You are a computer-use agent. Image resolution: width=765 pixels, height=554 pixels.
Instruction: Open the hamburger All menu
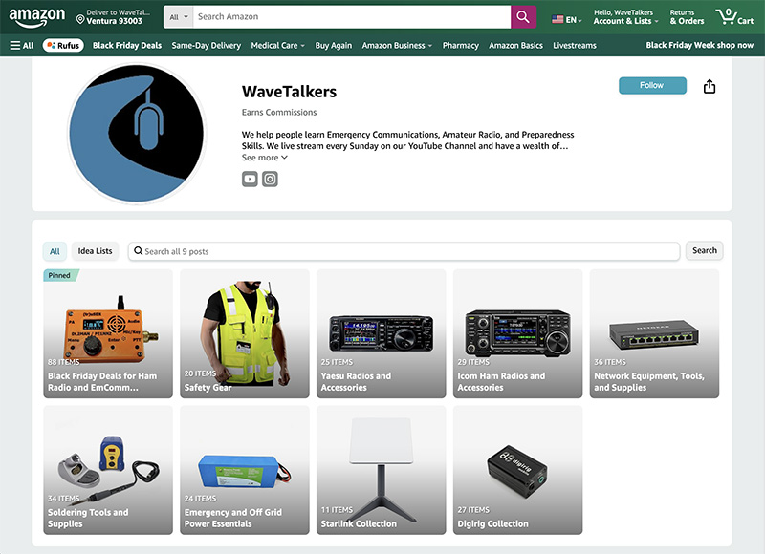point(22,45)
